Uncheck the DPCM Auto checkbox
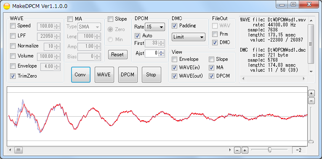The height and width of the screenshot is (159, 322). click(x=137, y=36)
